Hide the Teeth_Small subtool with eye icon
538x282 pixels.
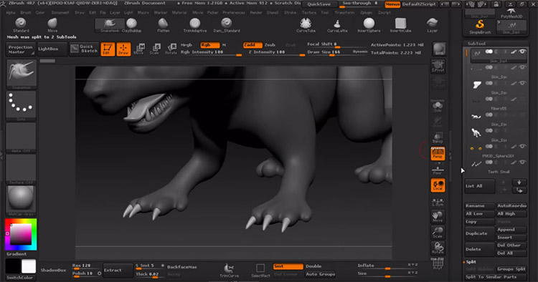[522, 162]
